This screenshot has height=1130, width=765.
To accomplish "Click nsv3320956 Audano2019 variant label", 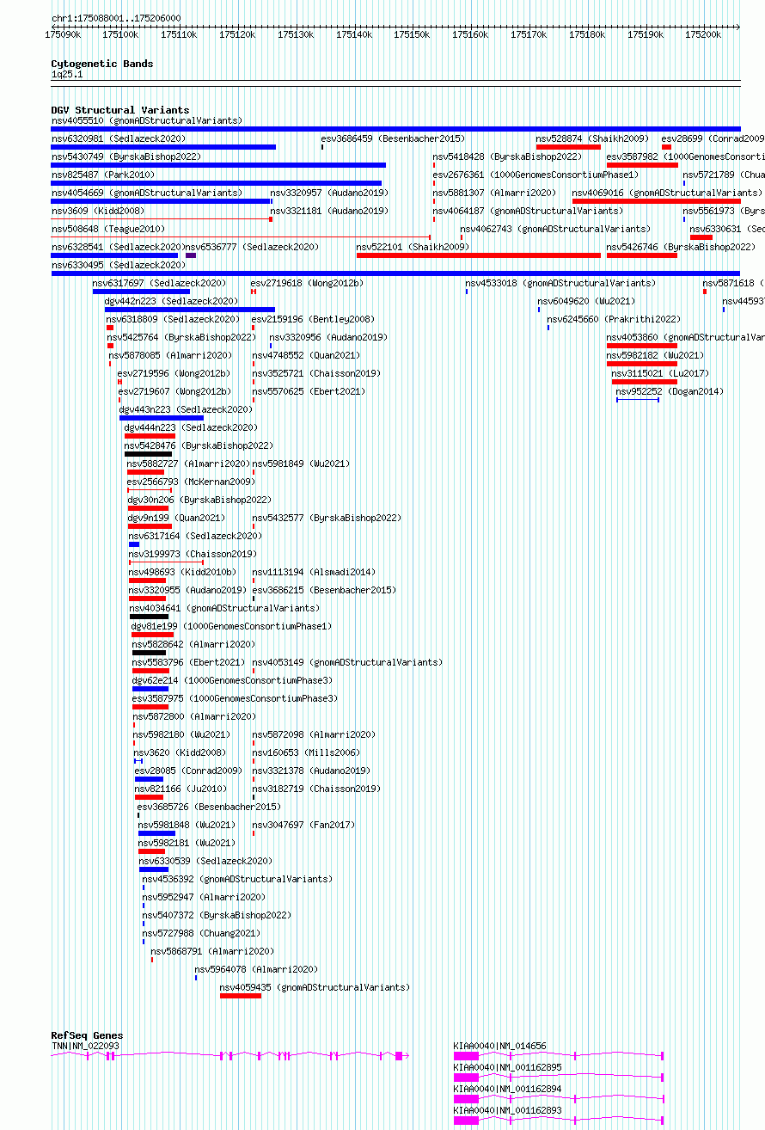I will pos(328,337).
